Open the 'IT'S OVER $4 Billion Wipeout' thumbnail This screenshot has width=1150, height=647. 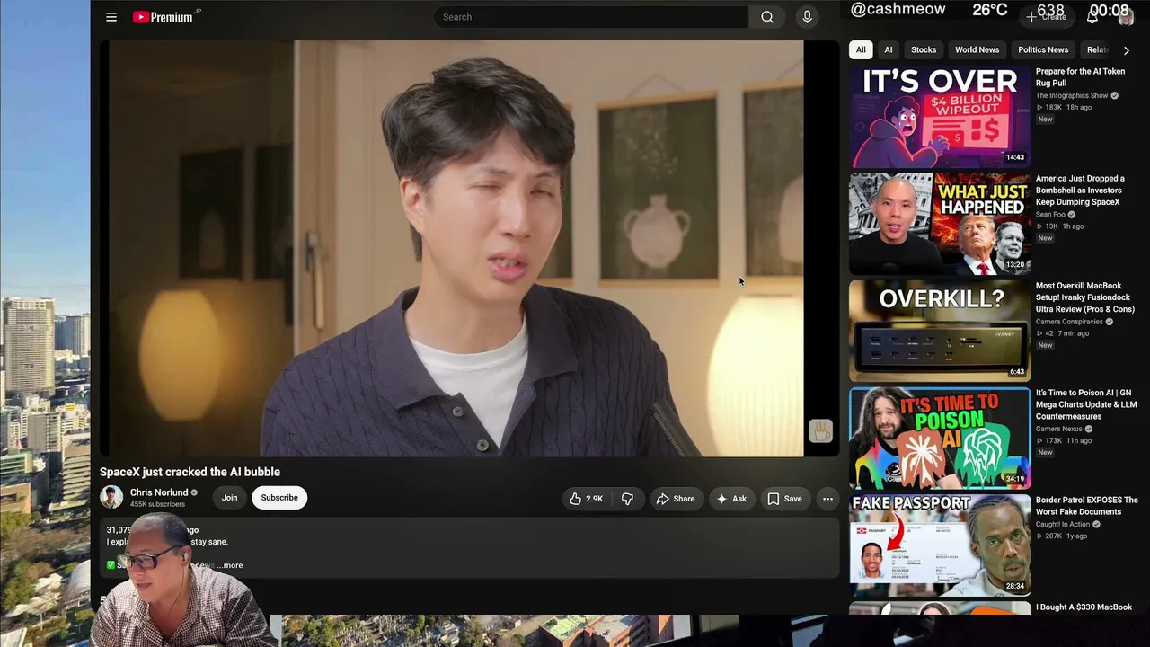tap(940, 117)
